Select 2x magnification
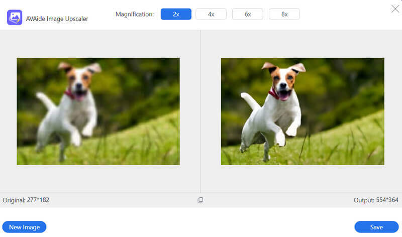The width and height of the screenshot is (402, 237). click(176, 14)
